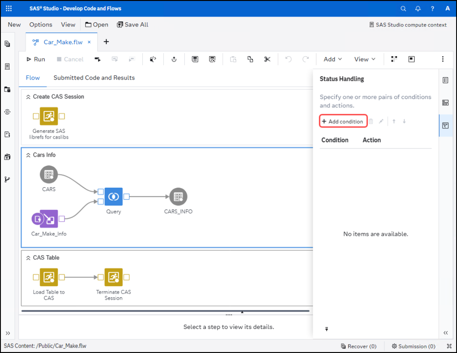
Task: Open node properties panel icon in right sidebar
Action: (446, 80)
